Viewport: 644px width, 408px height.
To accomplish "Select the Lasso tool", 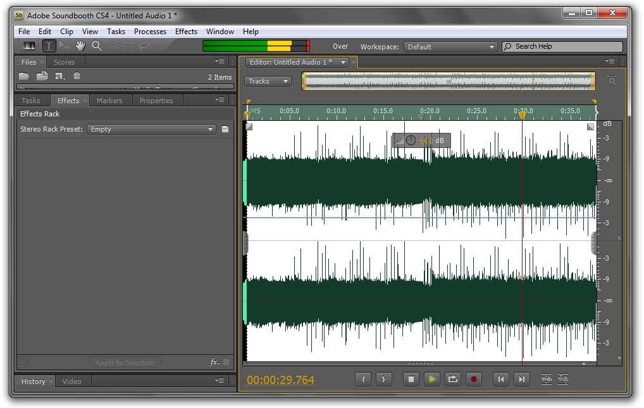I will click(144, 46).
